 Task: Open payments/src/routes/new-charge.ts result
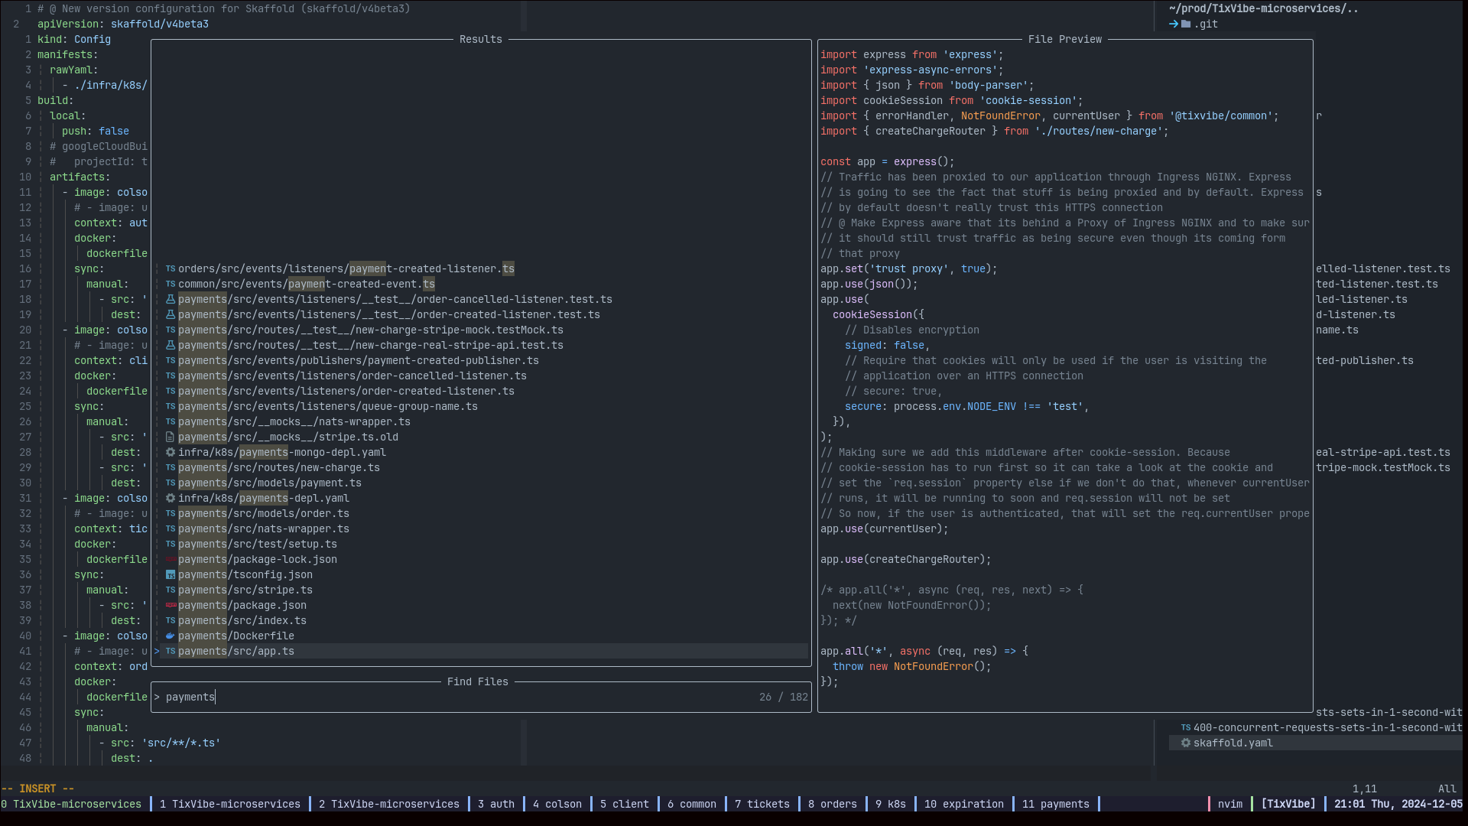tap(279, 467)
